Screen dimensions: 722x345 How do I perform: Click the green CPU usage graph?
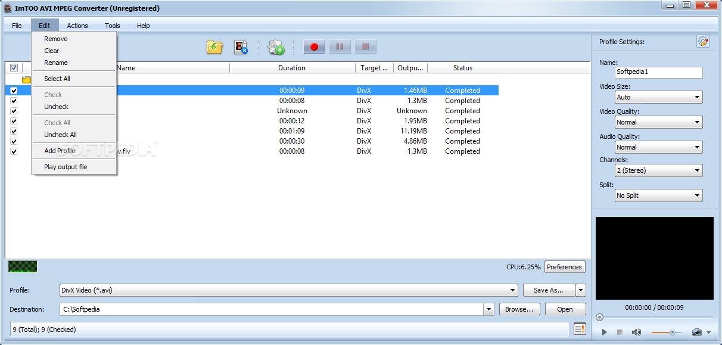(x=23, y=266)
